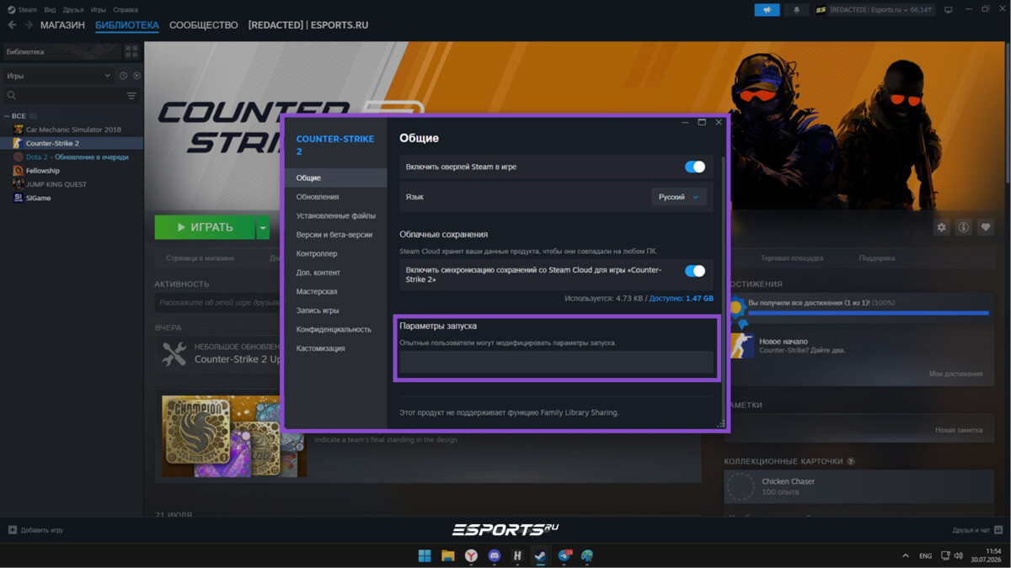Go to the МАГАЗИН tab
The image size is (1011, 568).
tap(62, 25)
